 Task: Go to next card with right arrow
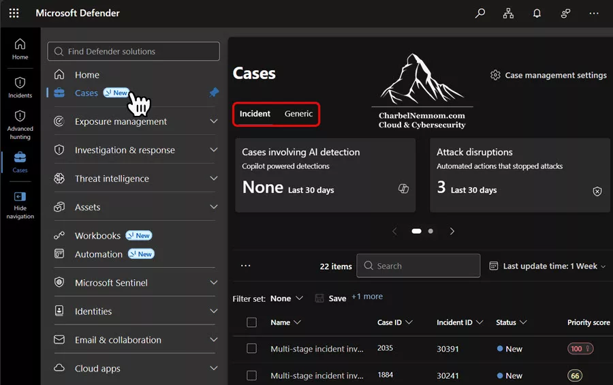[x=452, y=231]
